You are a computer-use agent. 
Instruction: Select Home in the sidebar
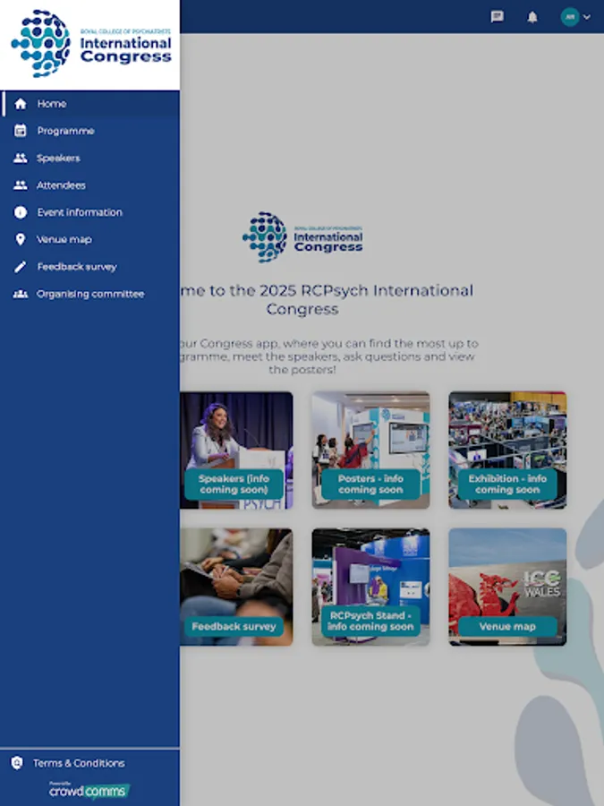[89, 104]
